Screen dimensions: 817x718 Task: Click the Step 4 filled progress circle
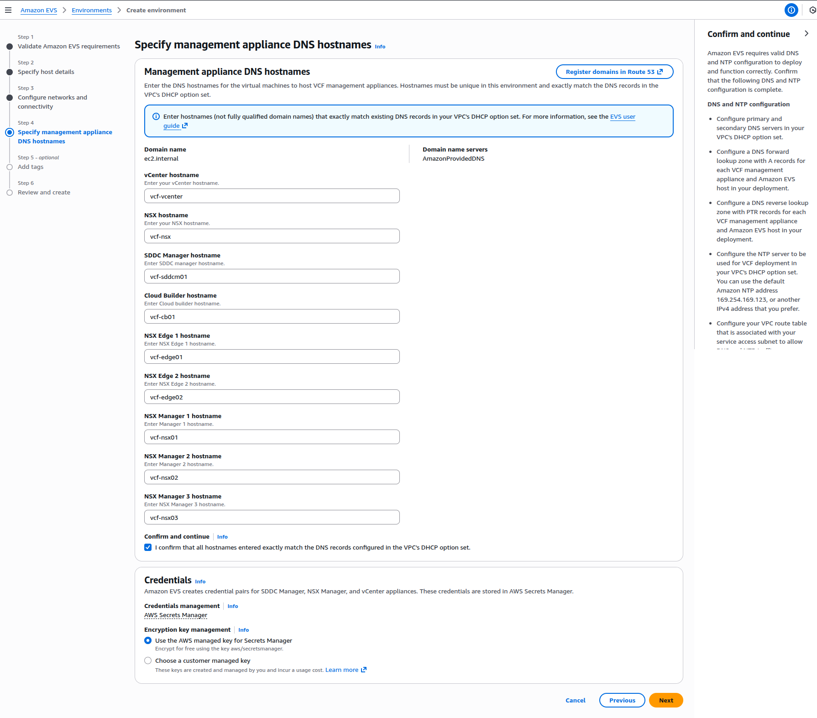[x=10, y=132]
